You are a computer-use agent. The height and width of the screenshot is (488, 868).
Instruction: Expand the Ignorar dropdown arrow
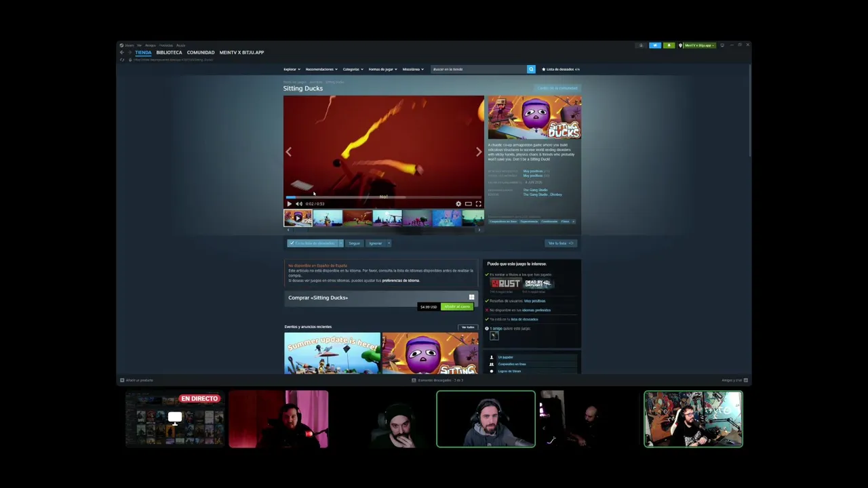[388, 243]
